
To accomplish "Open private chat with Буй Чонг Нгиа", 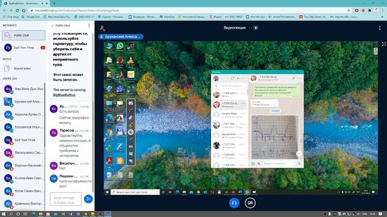I will coord(24,48).
